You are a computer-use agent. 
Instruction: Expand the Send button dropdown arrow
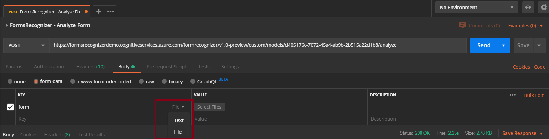[x=503, y=45]
